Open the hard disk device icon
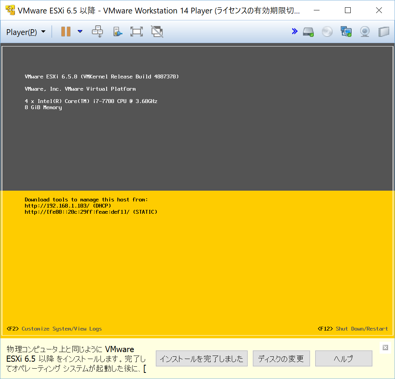The width and height of the screenshot is (395, 379). tap(308, 32)
